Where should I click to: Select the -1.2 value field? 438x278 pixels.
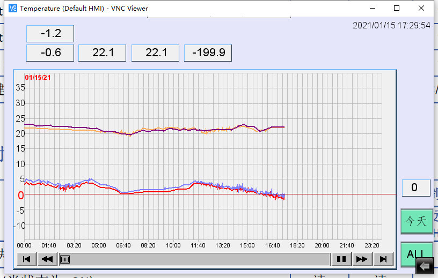(x=50, y=34)
